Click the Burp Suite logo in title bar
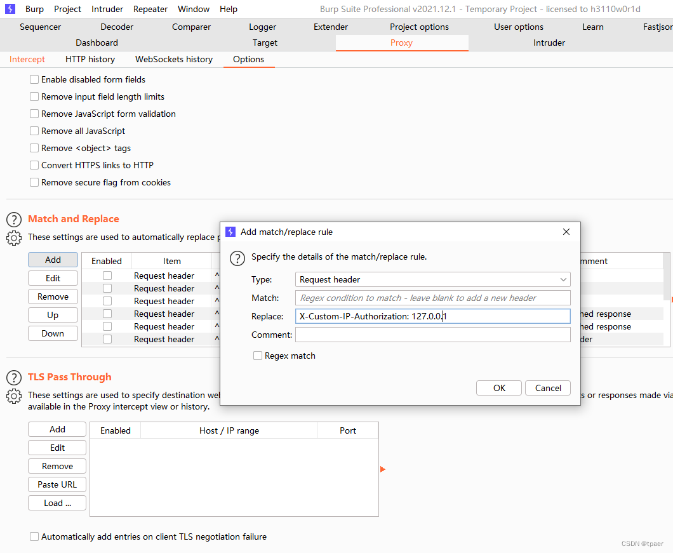This screenshot has width=673, height=553. click(x=10, y=9)
